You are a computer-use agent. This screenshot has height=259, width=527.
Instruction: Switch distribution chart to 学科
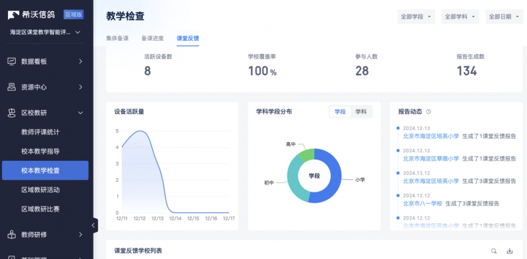361,111
